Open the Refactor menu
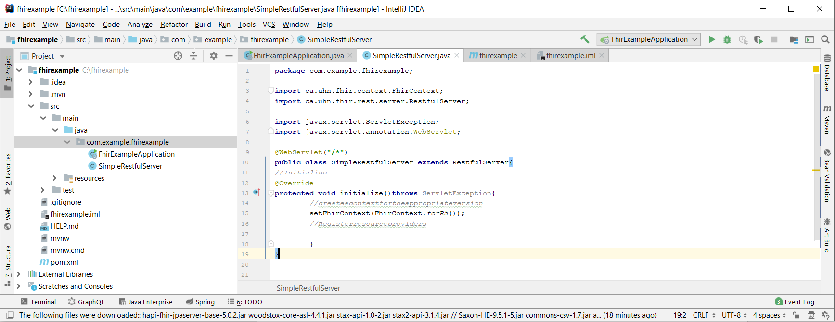 click(174, 25)
